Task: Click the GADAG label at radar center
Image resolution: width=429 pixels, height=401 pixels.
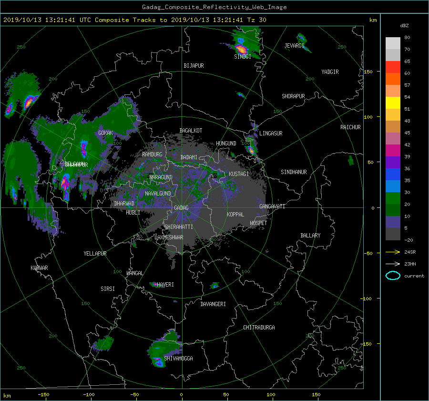Action: pos(182,208)
